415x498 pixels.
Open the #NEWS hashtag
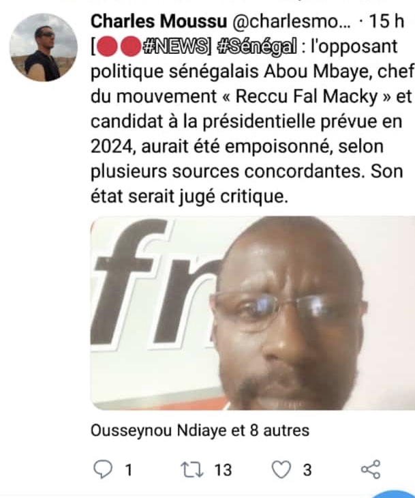click(175, 47)
